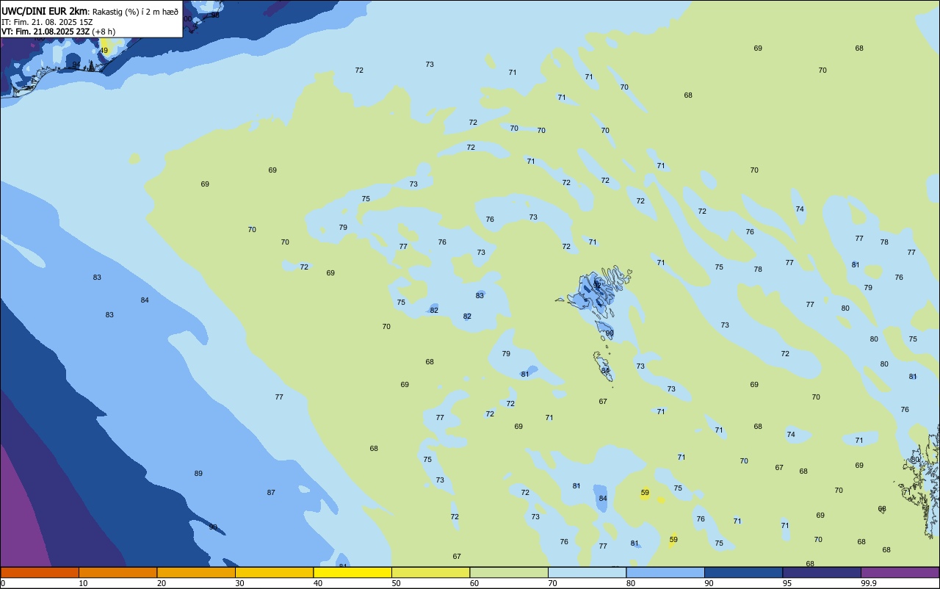This screenshot has height=589, width=940.
Task: Click the '89' humidity value on the map
Action: point(198,474)
